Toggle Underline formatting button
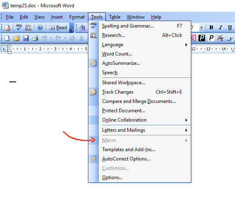Viewport: 235px width, 201px height. point(230,28)
